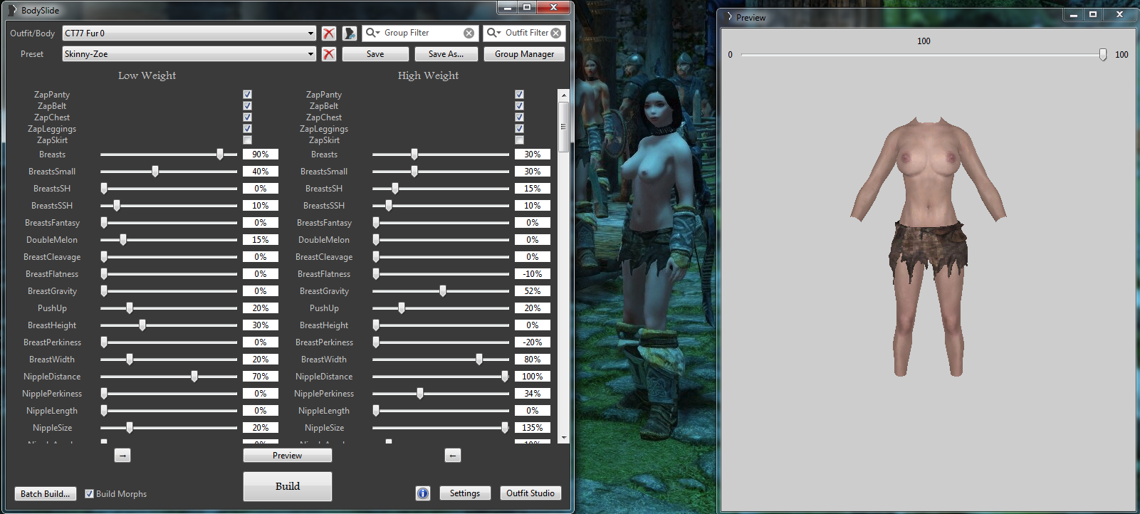Click the large Build button
Image resolution: width=1140 pixels, height=514 pixels.
point(288,486)
